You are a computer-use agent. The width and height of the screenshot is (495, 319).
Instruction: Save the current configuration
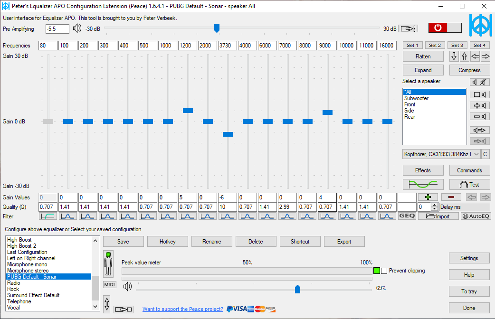coord(123,241)
